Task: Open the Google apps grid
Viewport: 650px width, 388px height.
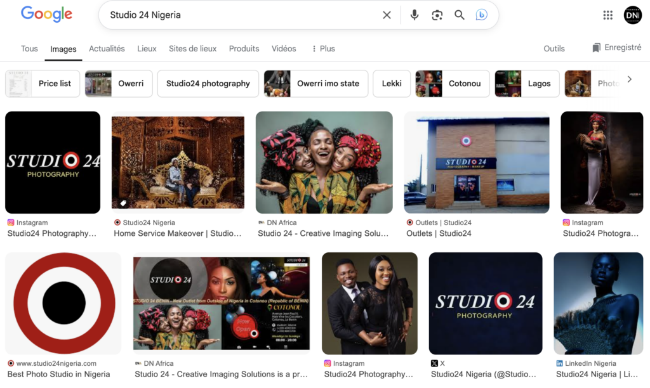Action: [x=607, y=15]
